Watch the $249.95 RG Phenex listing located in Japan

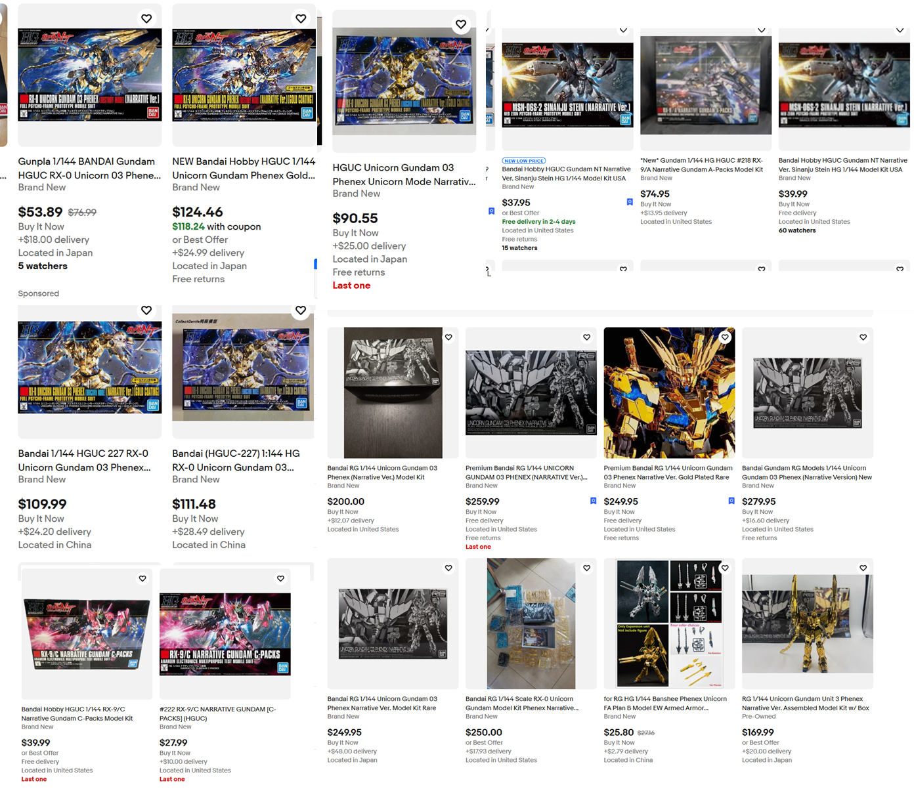(x=448, y=568)
